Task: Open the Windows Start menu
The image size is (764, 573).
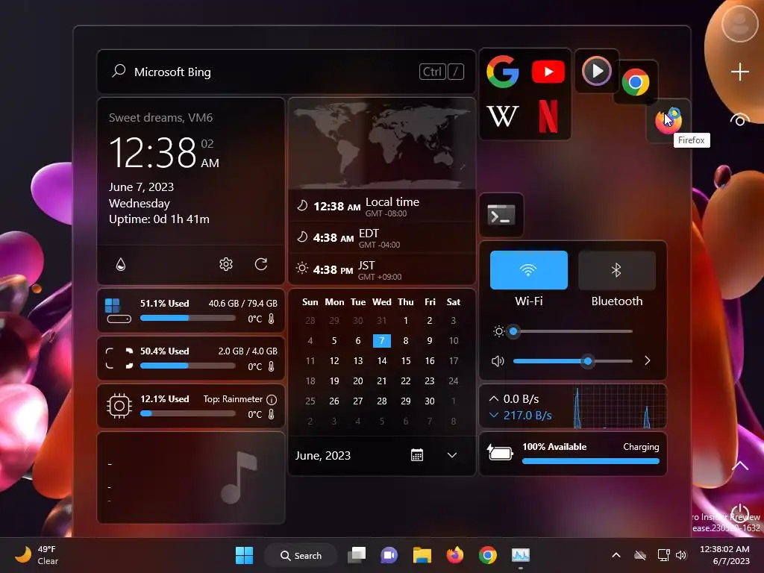Action: click(x=244, y=555)
